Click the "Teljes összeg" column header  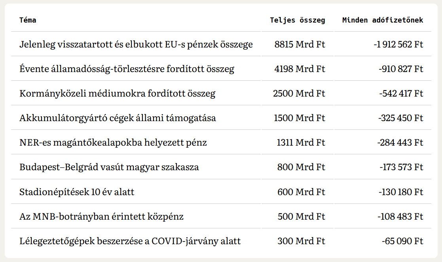click(297, 20)
